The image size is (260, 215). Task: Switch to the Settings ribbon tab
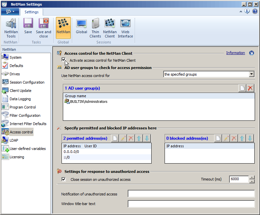coord(32,12)
